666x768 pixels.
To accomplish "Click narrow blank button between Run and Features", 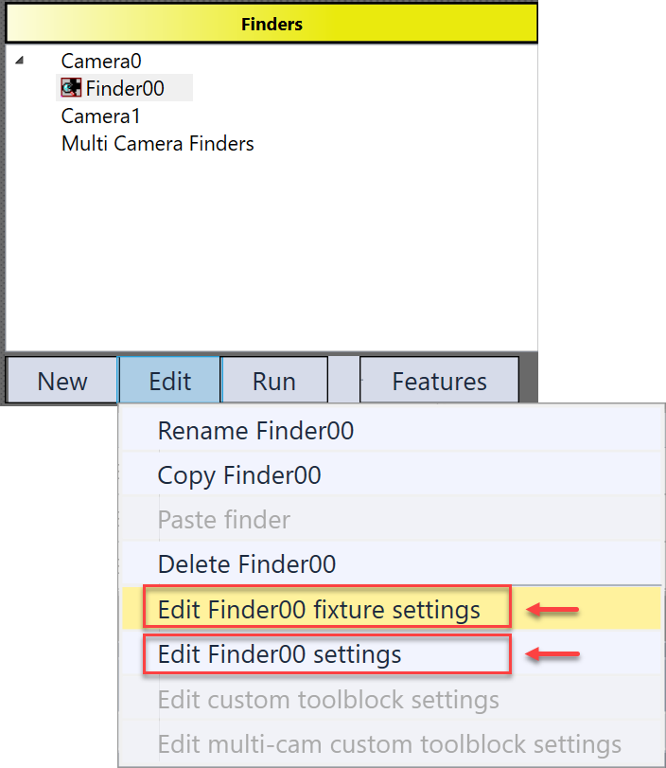I will tap(344, 382).
